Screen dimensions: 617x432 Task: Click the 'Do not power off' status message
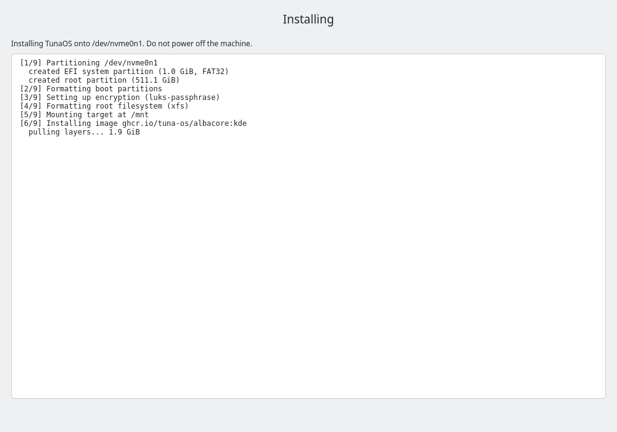tap(131, 44)
